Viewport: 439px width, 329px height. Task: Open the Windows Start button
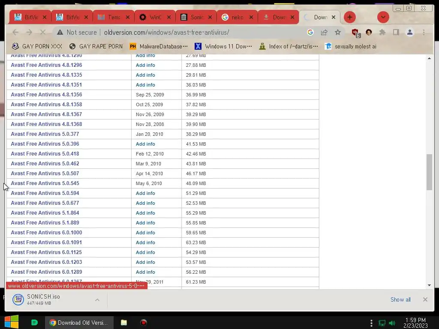[x=12, y=322]
